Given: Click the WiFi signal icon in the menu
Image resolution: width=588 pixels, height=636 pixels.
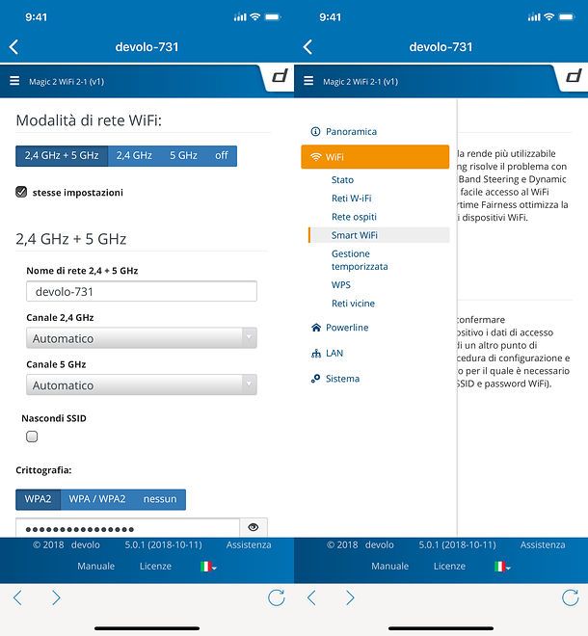Looking at the screenshot, I should click(x=316, y=157).
